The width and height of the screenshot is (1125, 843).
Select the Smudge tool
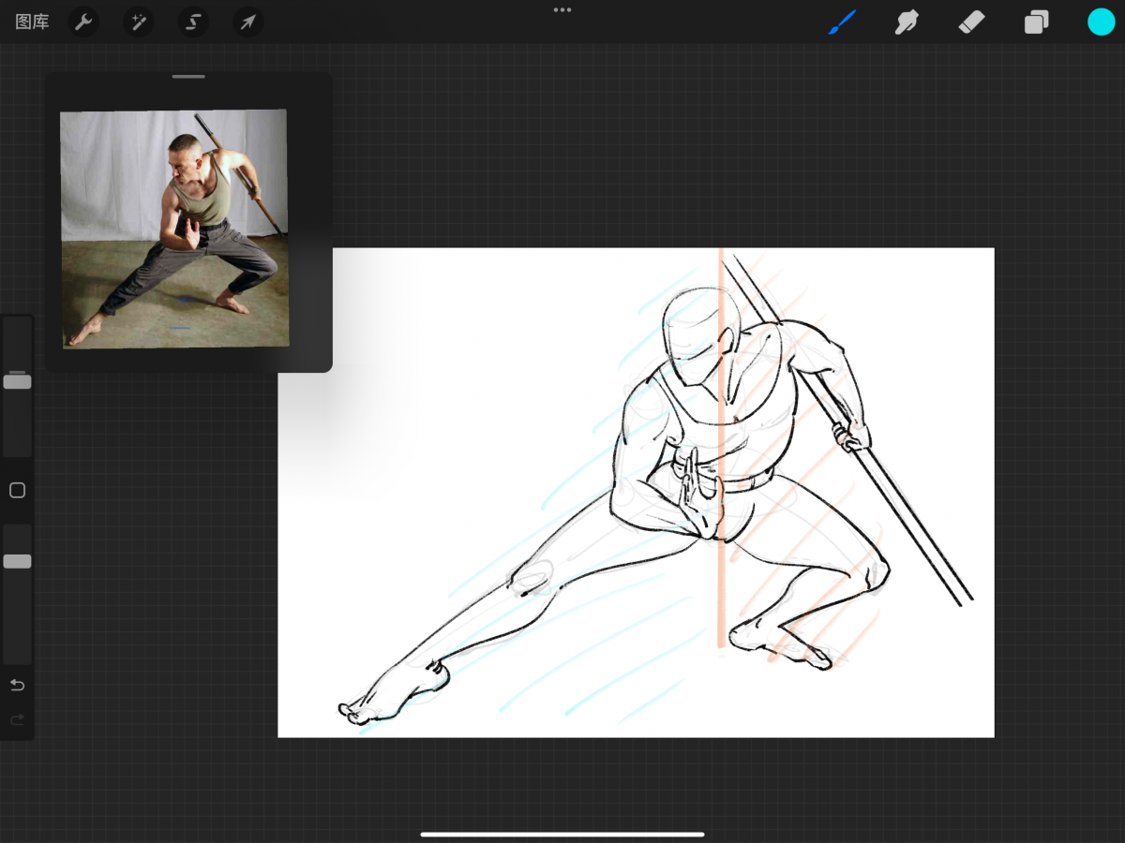pyautogui.click(x=906, y=22)
